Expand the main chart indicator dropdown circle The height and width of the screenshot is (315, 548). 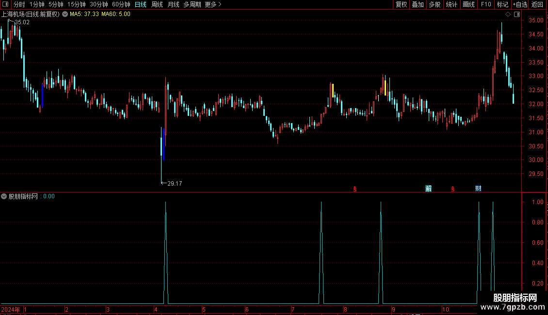(x=65, y=15)
